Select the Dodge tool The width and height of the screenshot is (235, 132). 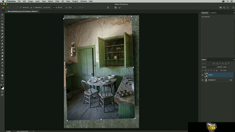tap(2, 59)
